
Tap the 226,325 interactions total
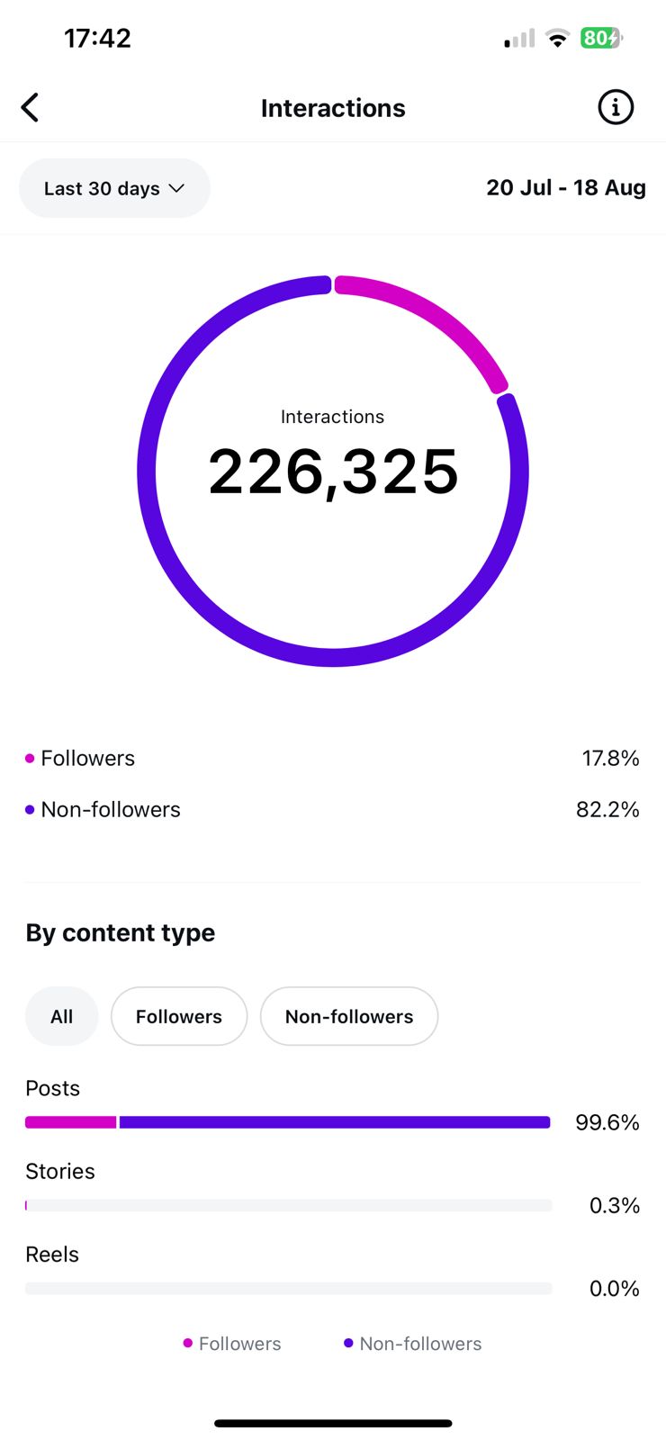tap(333, 472)
